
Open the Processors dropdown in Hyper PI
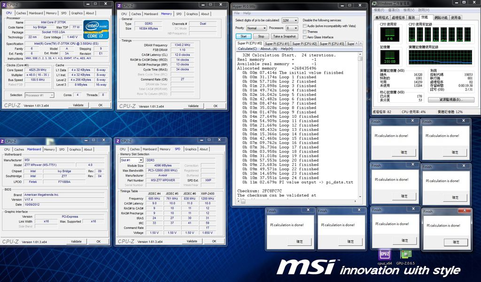coord(292,28)
